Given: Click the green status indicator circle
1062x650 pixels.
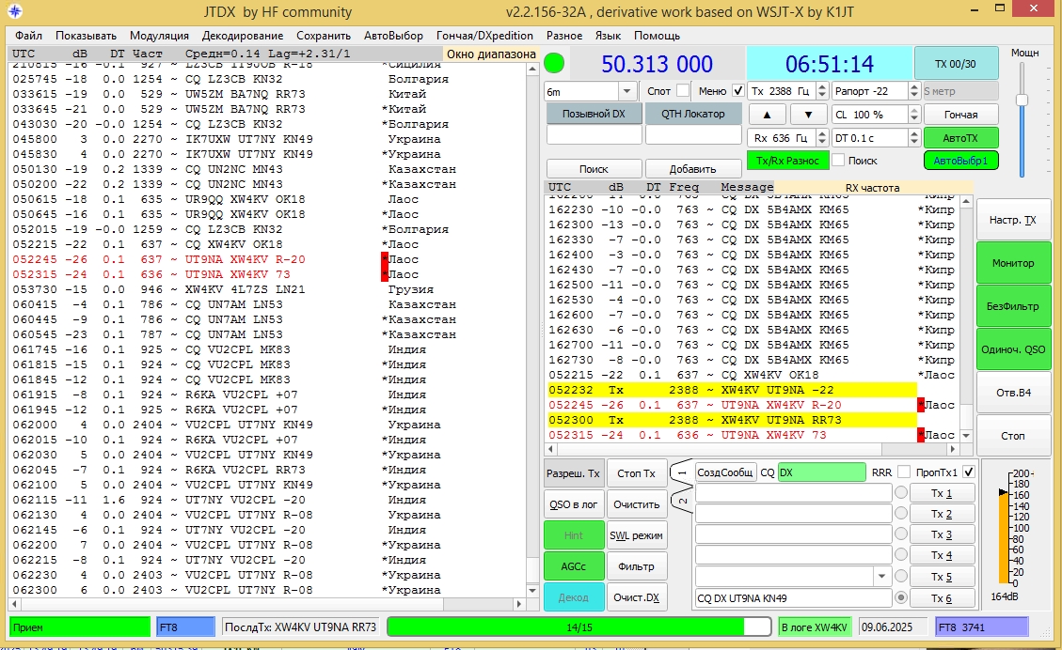Looking at the screenshot, I should tap(554, 64).
